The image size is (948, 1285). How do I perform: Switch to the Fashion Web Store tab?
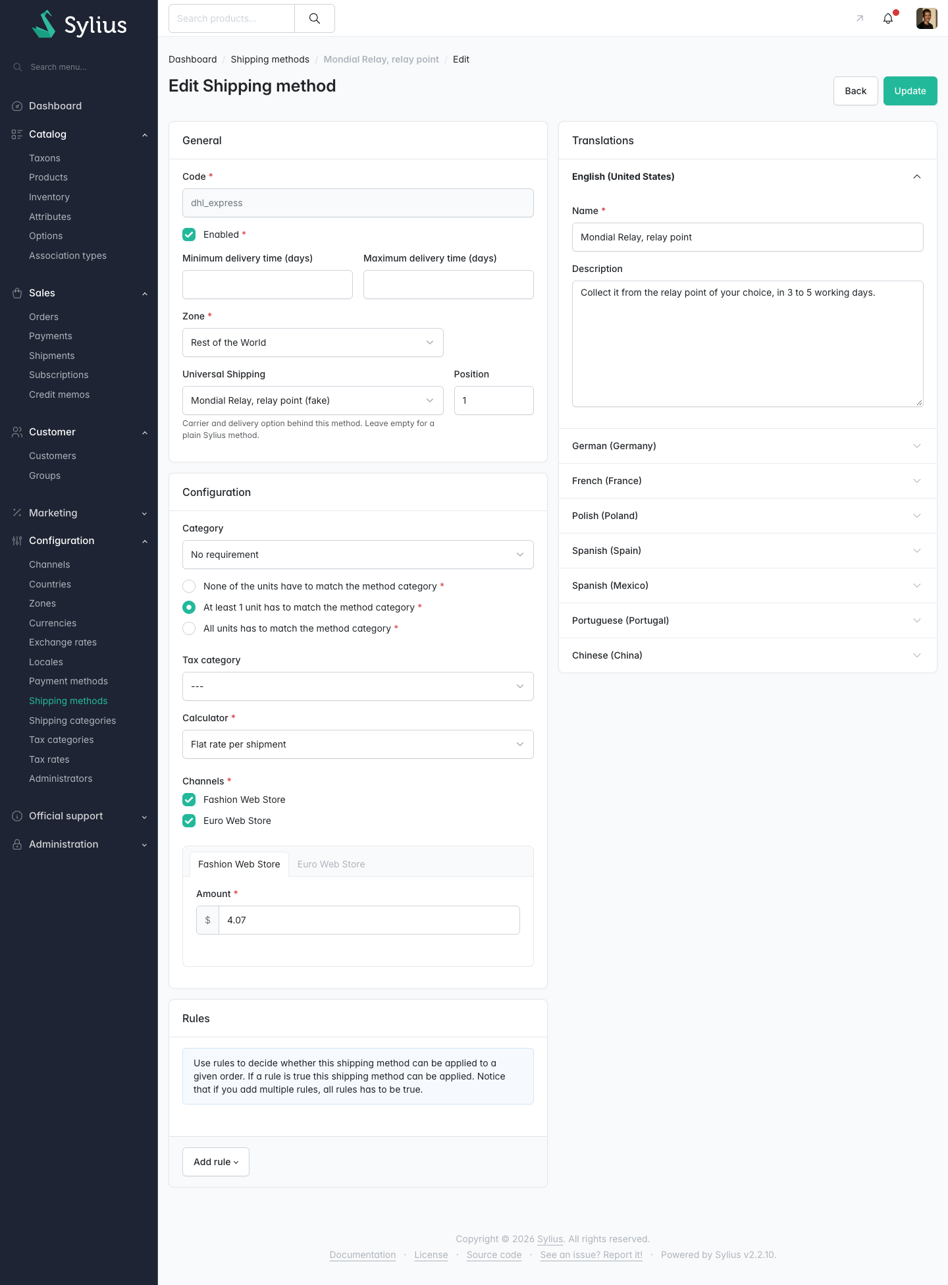239,864
